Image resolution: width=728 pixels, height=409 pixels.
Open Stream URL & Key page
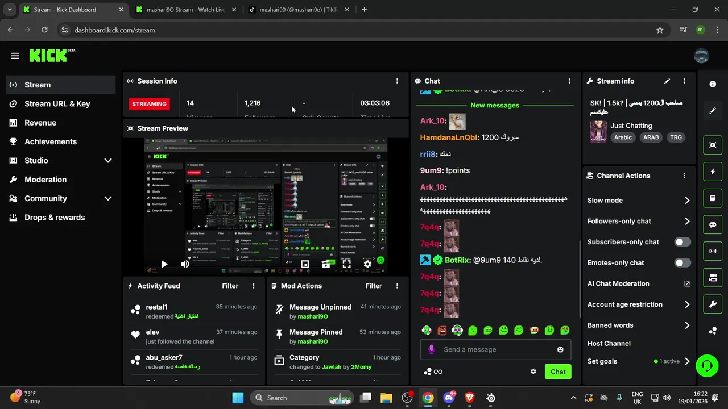pos(61,104)
